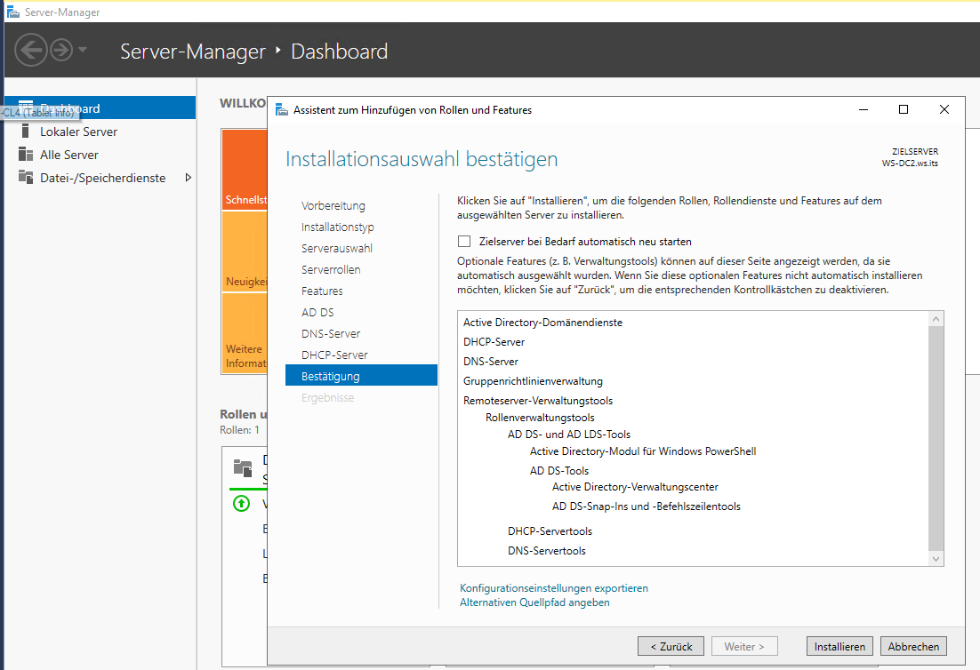Click the forward navigation arrow in Server-Manager

click(x=61, y=50)
